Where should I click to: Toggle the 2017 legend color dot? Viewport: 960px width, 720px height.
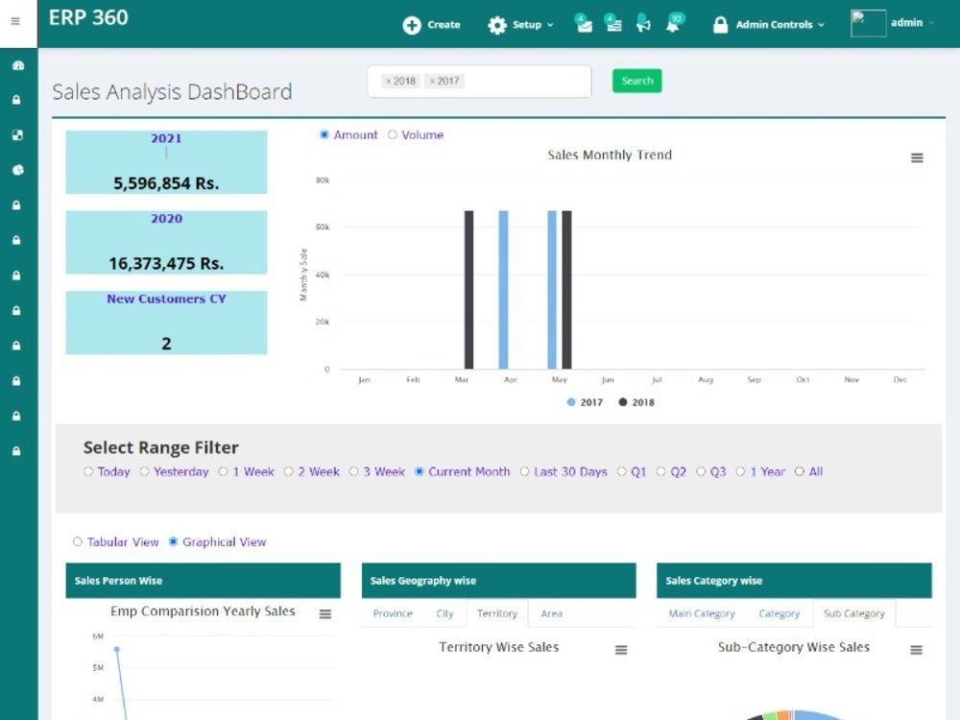point(570,402)
